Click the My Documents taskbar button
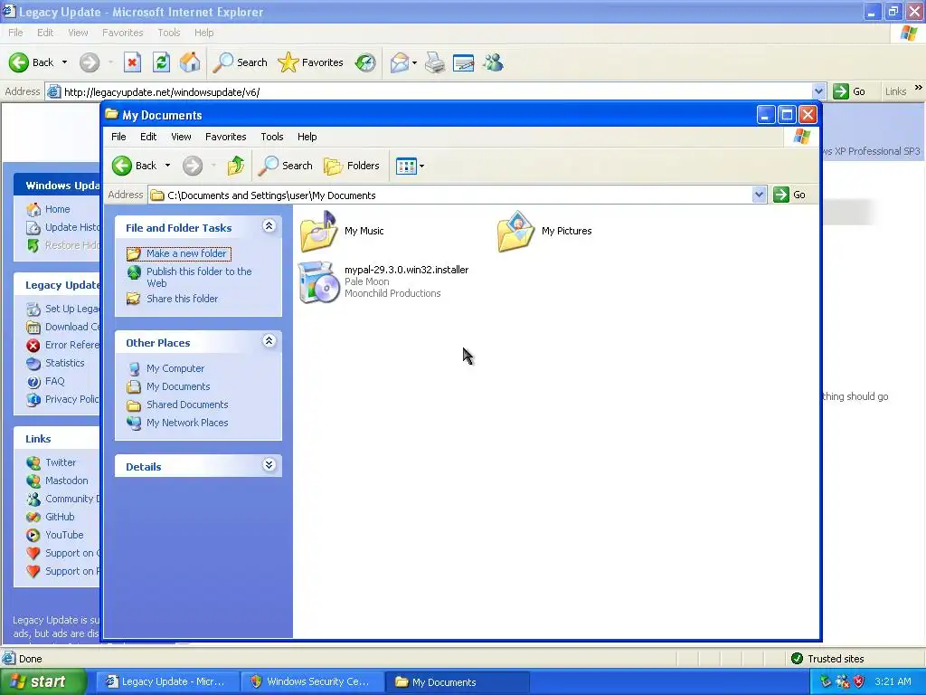 tap(457, 681)
